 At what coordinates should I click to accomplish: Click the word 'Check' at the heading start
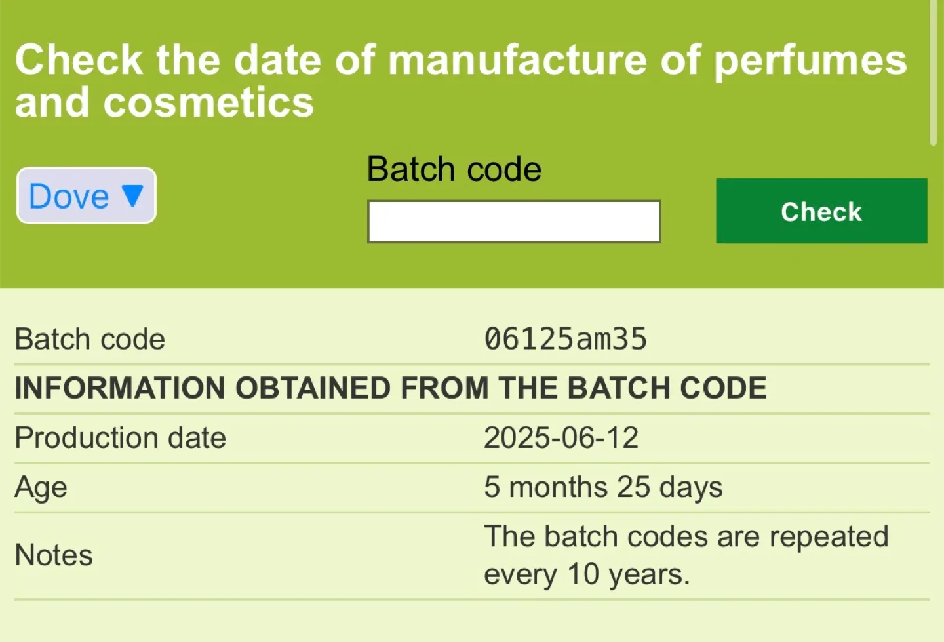pos(79,60)
